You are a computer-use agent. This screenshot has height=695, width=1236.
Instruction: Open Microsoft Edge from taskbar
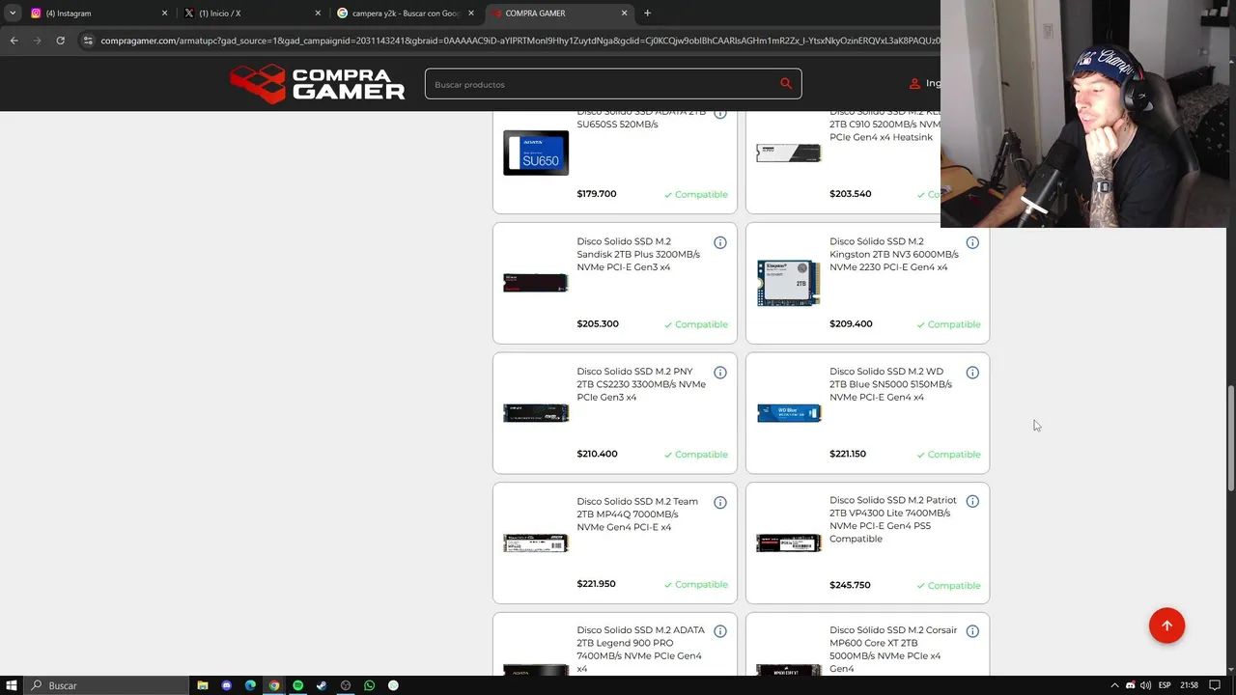(x=250, y=685)
